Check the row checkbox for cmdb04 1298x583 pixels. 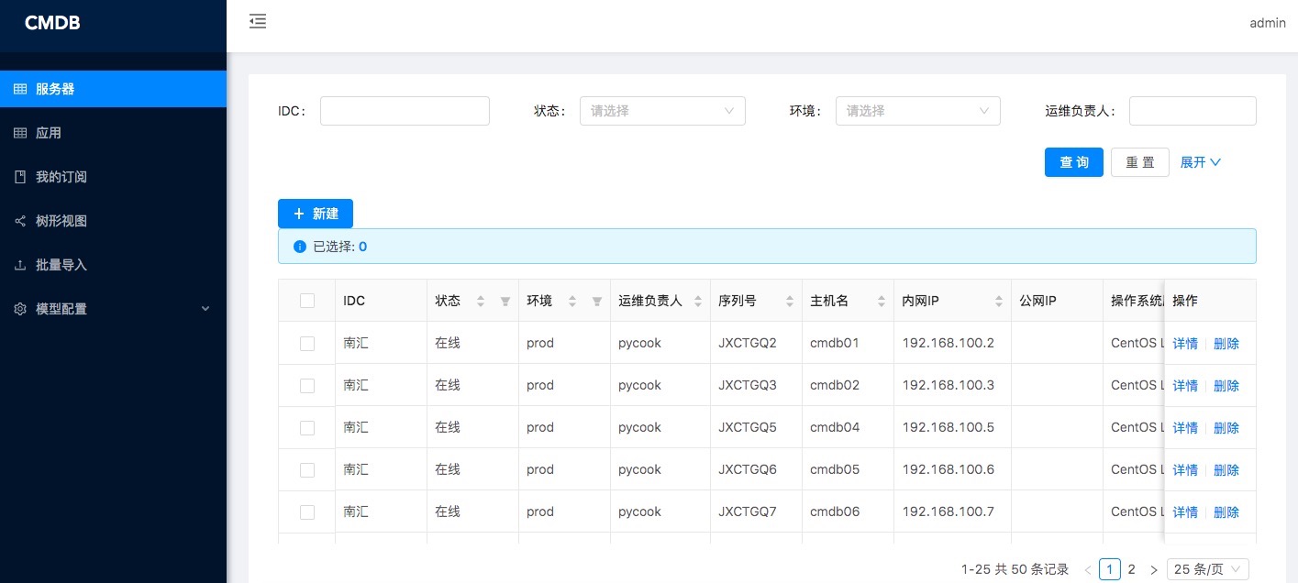[x=307, y=428]
